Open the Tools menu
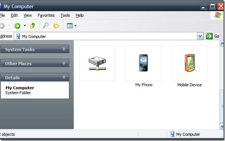Viewport: 225px width, 141px height. tap(65, 15)
